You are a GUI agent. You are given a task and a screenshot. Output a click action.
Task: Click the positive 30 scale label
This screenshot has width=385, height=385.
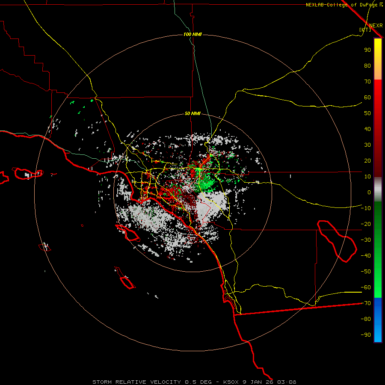[x=367, y=145]
